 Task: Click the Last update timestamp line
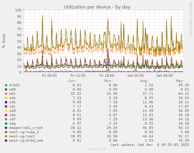[x=150, y=145]
